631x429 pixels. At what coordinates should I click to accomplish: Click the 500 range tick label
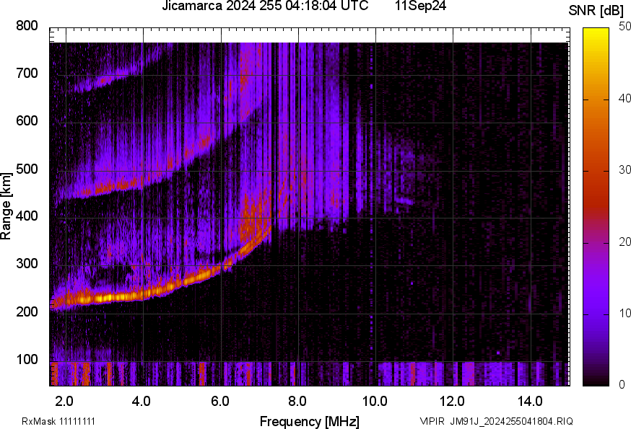[x=27, y=169]
